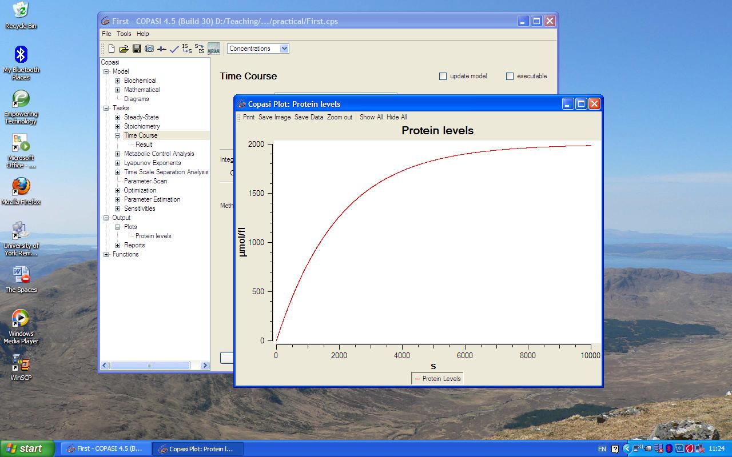The width and height of the screenshot is (732, 457).
Task: Open the Tools menu
Action: pos(124,34)
